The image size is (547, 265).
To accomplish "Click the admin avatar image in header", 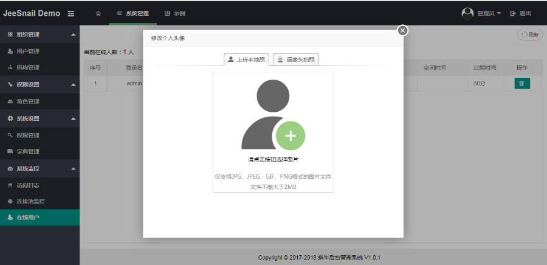I will 467,13.
